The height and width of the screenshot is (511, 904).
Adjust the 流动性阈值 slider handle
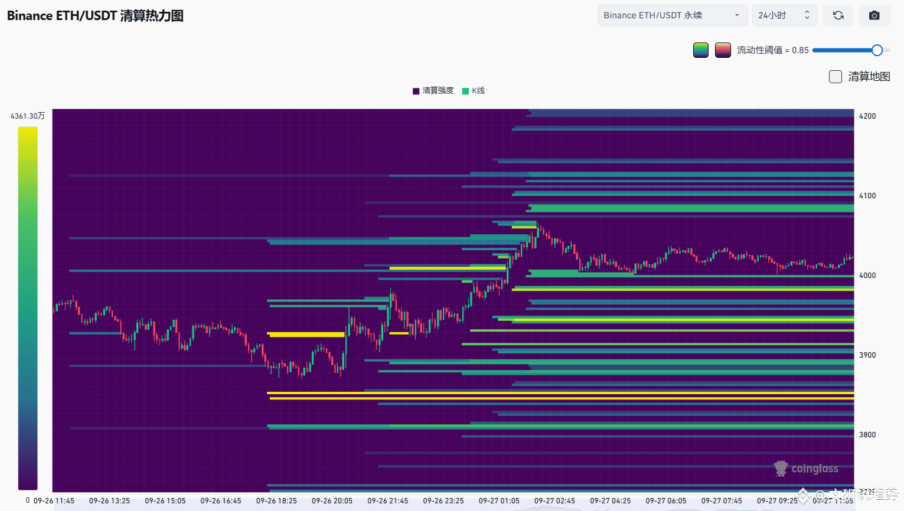(x=877, y=50)
